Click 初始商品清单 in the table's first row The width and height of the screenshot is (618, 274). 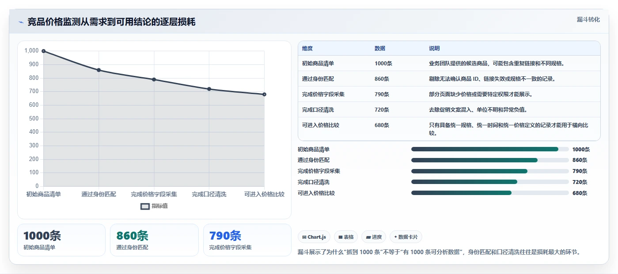318,64
